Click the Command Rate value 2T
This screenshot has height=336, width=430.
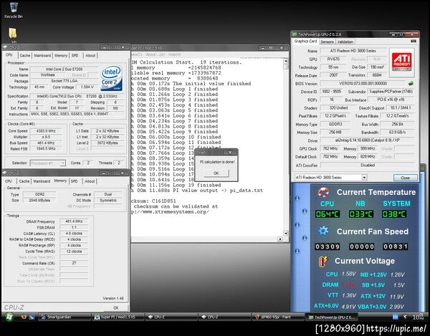coord(74,263)
